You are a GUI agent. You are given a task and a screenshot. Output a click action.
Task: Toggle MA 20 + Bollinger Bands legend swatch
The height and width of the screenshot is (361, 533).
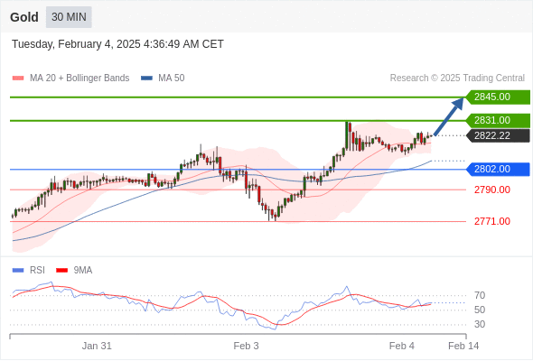pyautogui.click(x=18, y=79)
